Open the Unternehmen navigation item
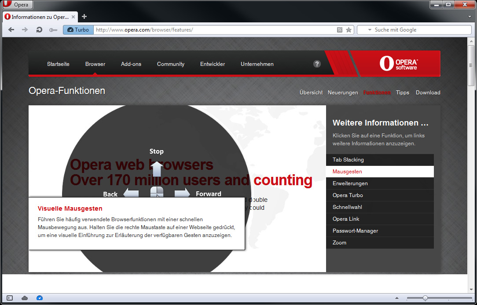Screen dimensions: 477x305 [x=257, y=64]
